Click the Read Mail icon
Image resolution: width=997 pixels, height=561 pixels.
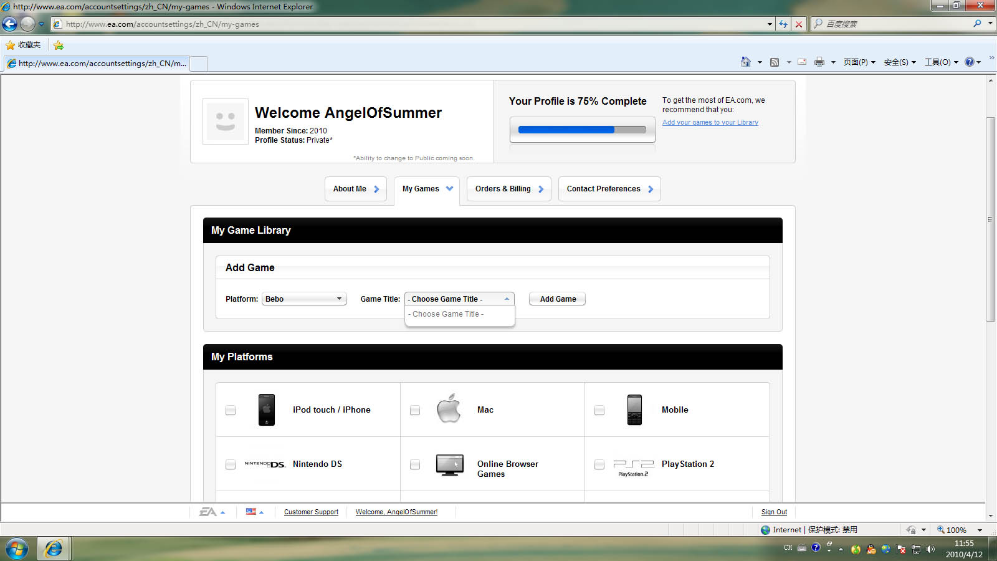click(802, 62)
